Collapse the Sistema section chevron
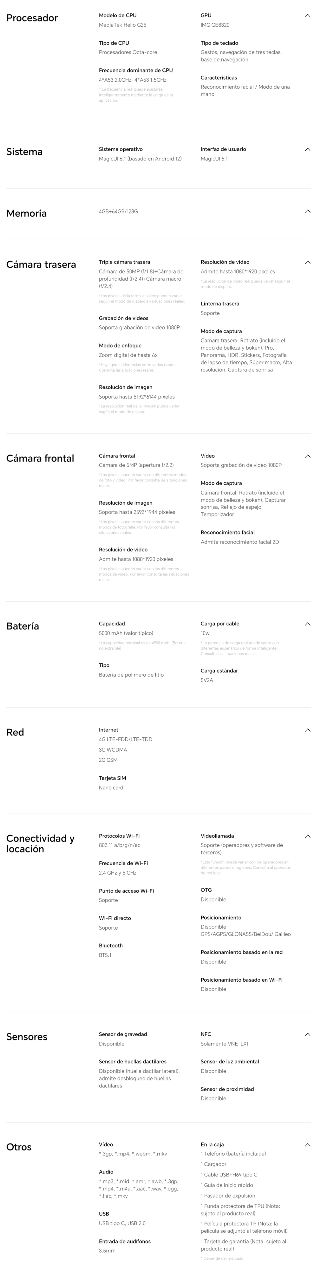The image size is (314, 1275). 308,149
